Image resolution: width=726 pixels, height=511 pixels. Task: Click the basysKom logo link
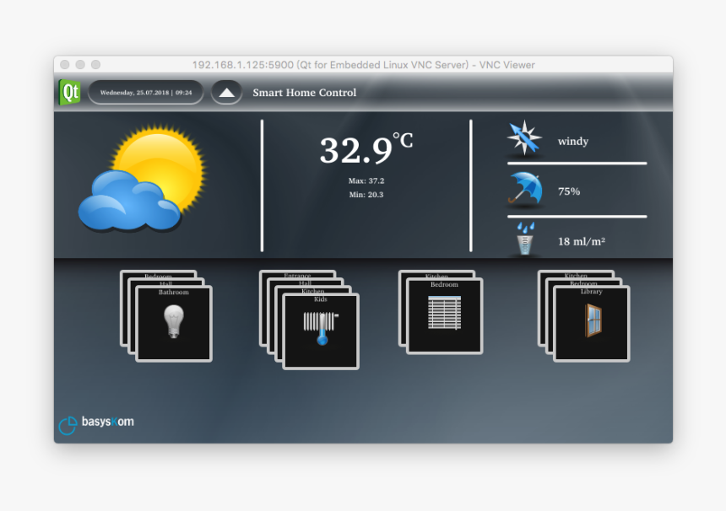click(97, 421)
